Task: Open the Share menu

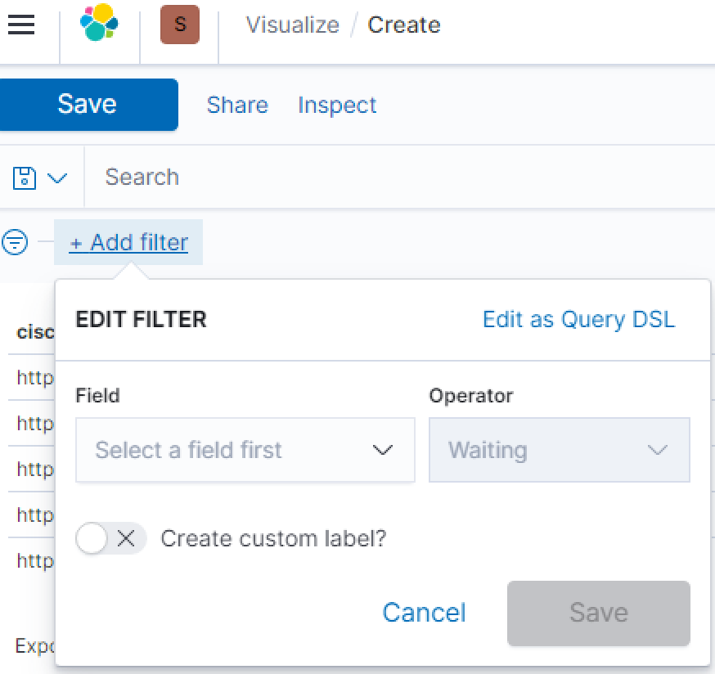Action: [237, 105]
